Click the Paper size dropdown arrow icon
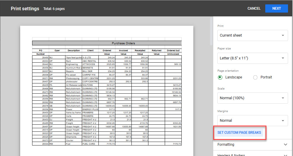The width and height of the screenshot is (293, 156). 282,58
